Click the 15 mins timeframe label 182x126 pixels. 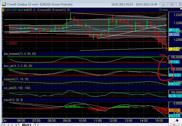point(163,10)
